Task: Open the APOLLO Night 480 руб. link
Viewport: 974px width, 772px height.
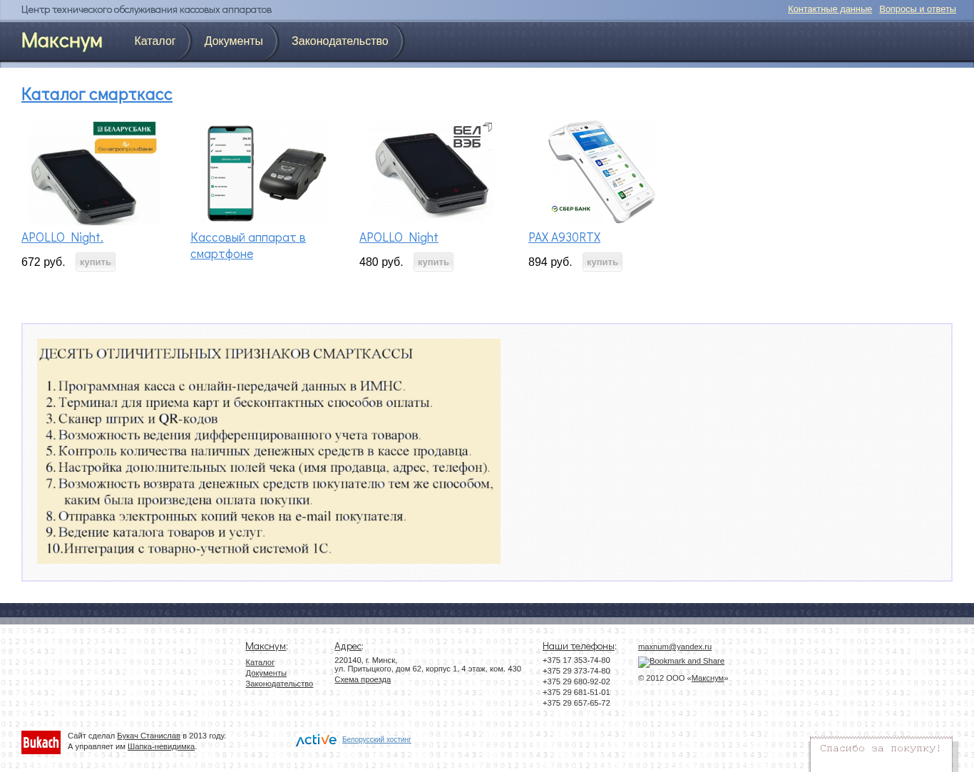Action: 399,237
